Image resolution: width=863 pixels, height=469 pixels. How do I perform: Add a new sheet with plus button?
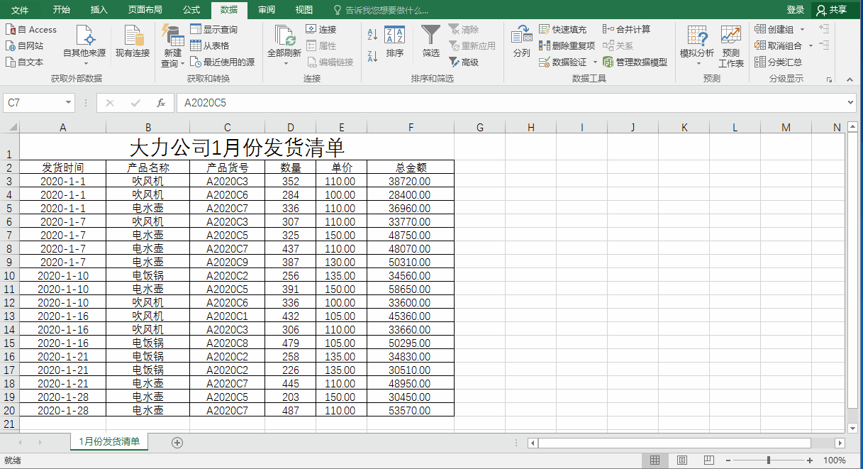177,442
